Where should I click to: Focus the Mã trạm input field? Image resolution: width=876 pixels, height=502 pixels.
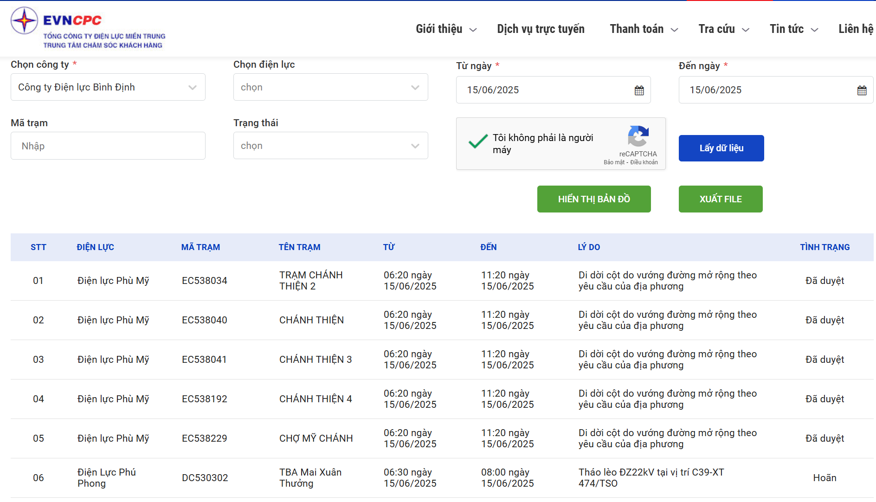[108, 146]
